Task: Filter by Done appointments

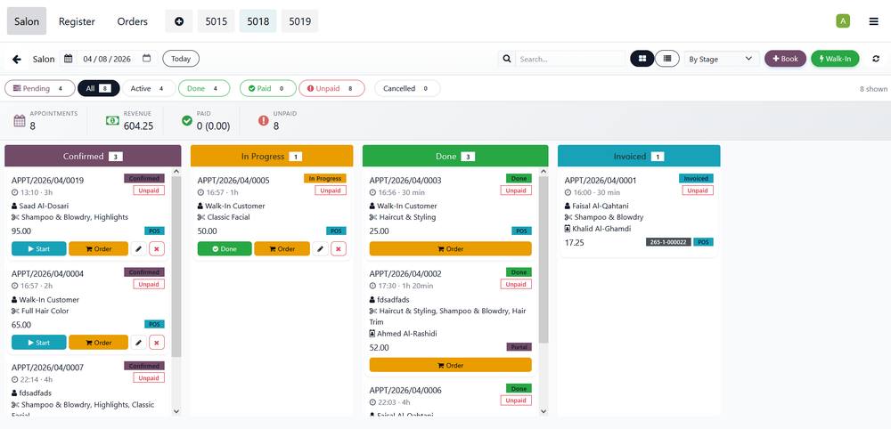Action: (x=204, y=88)
